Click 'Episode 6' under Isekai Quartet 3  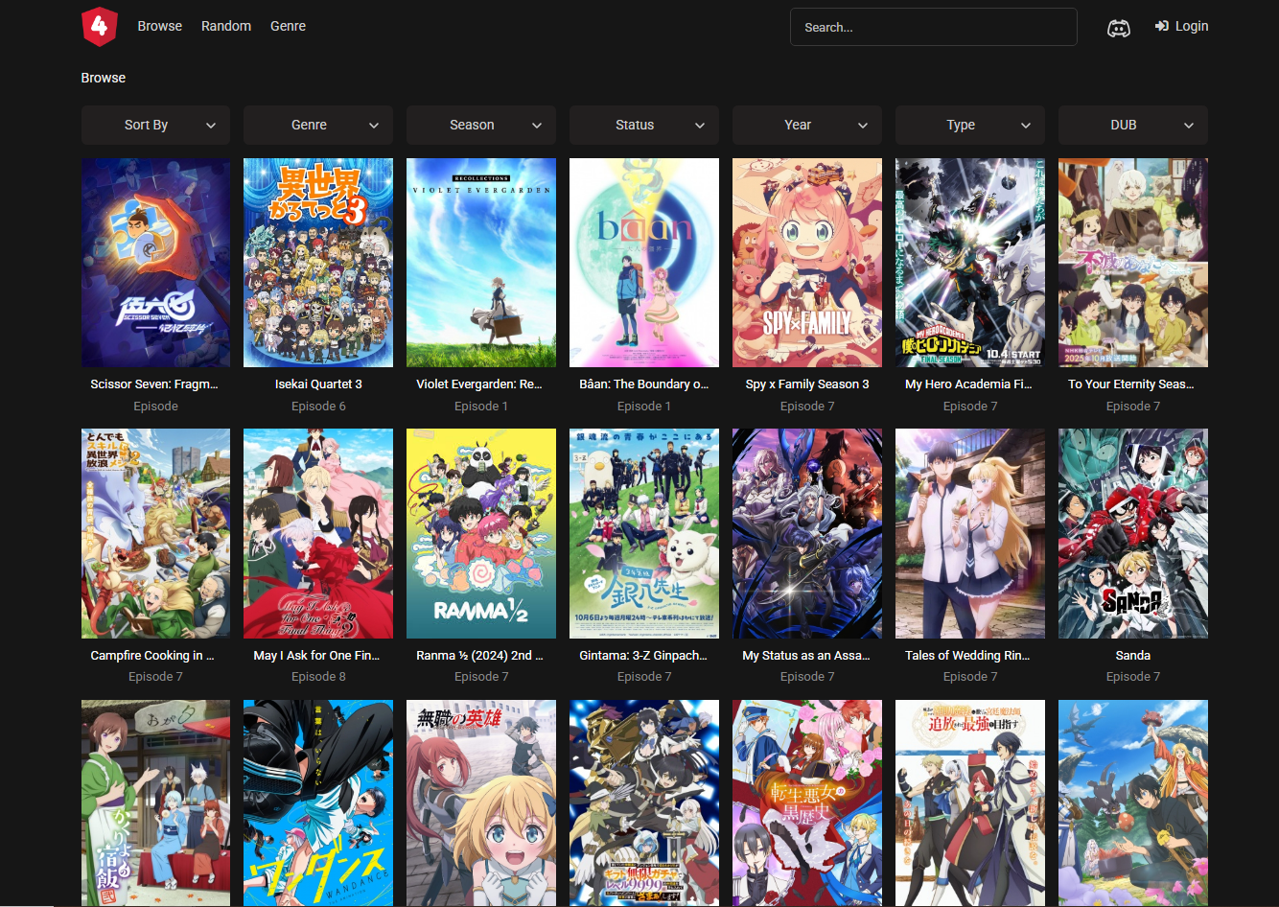click(318, 406)
